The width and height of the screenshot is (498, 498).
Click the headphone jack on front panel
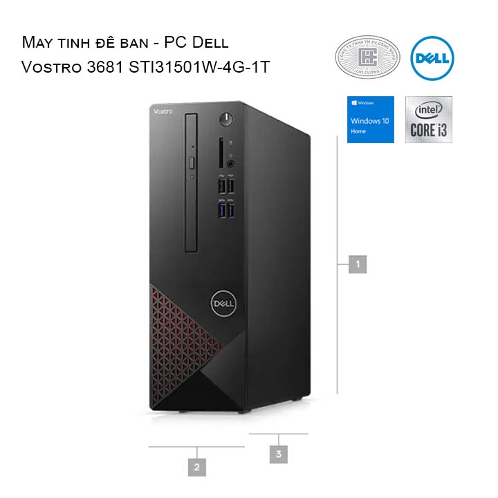point(230,164)
